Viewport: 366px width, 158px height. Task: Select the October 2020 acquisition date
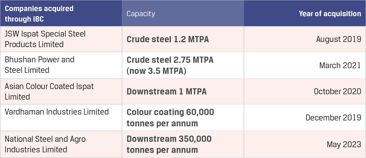click(x=337, y=91)
